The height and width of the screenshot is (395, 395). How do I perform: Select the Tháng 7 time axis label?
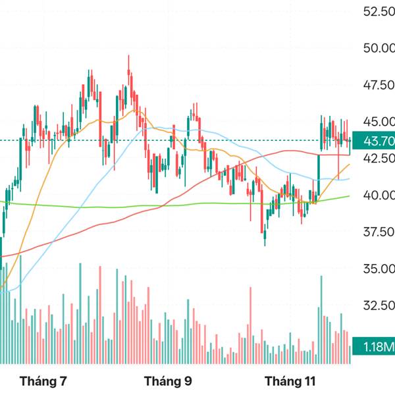(43, 381)
